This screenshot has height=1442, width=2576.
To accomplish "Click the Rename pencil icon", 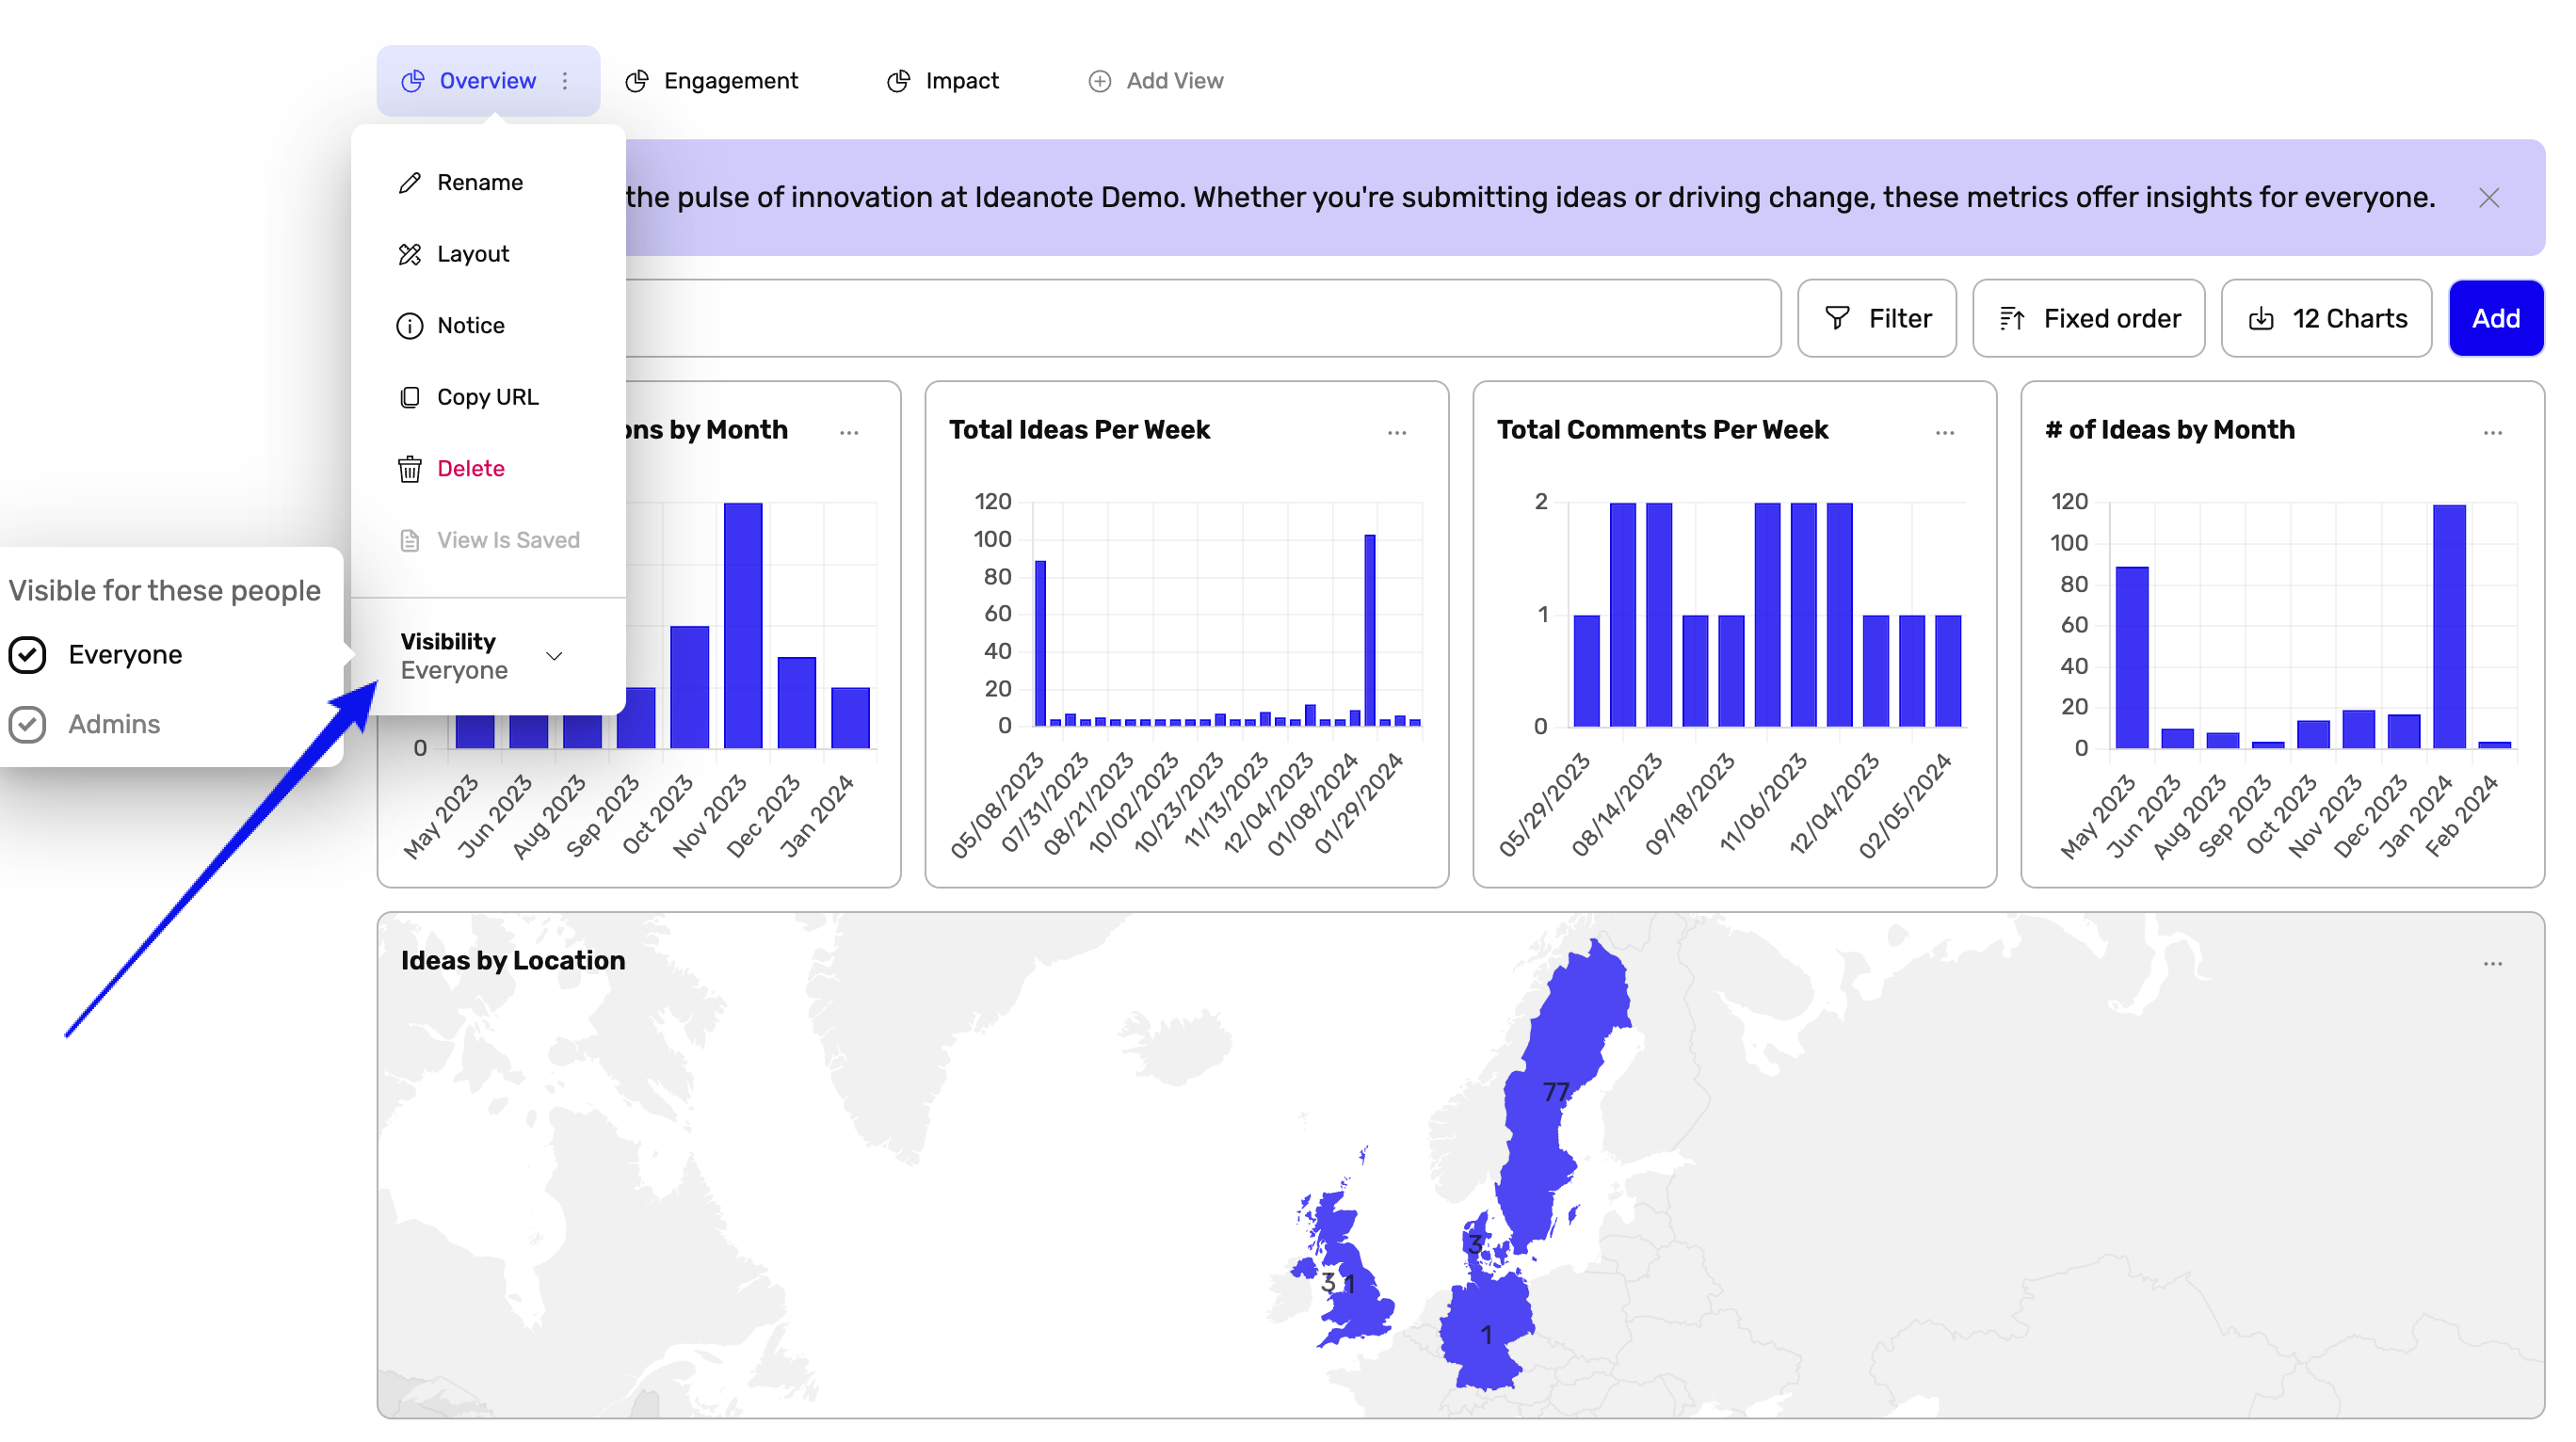I will 409,182.
